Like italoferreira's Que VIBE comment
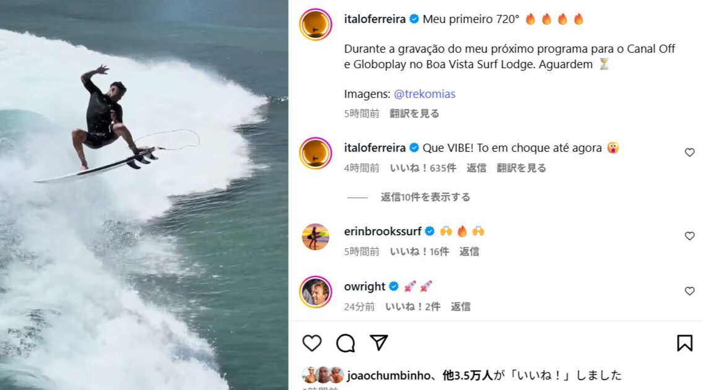Viewport: 703px width, 390px height. pos(689,152)
